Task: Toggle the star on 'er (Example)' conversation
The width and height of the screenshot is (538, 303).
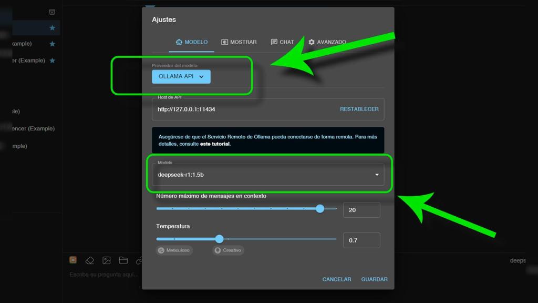Action: point(52,60)
